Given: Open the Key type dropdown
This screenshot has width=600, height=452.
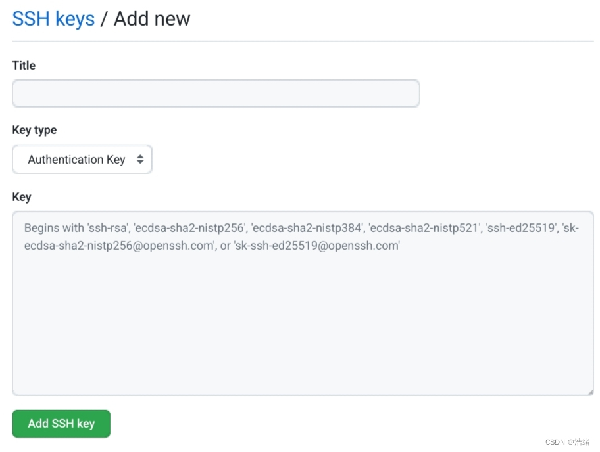Looking at the screenshot, I should coord(82,160).
